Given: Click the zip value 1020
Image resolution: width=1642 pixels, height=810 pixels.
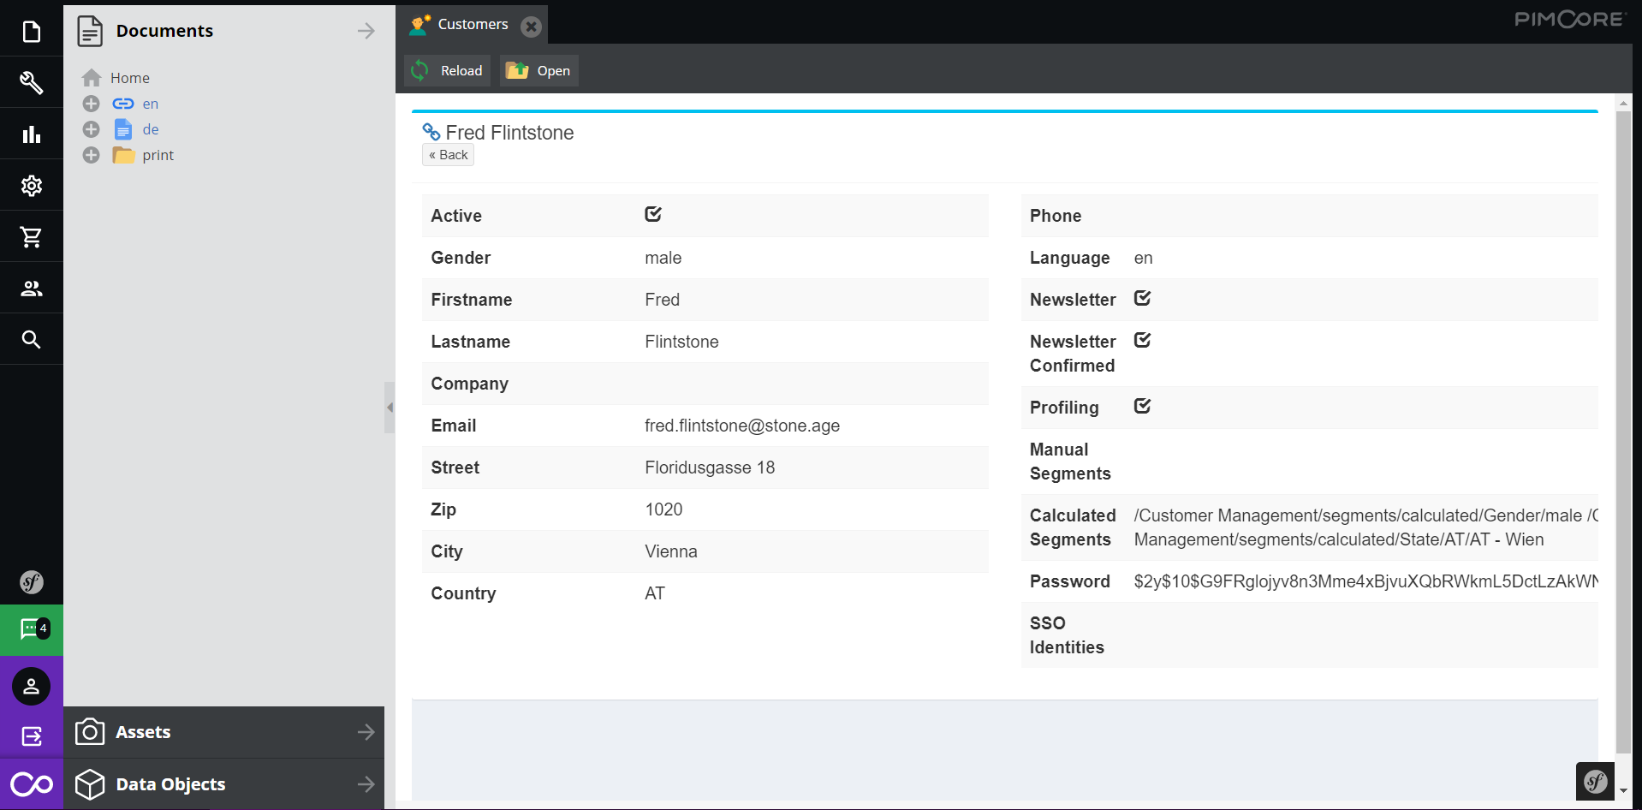Looking at the screenshot, I should (x=663, y=509).
